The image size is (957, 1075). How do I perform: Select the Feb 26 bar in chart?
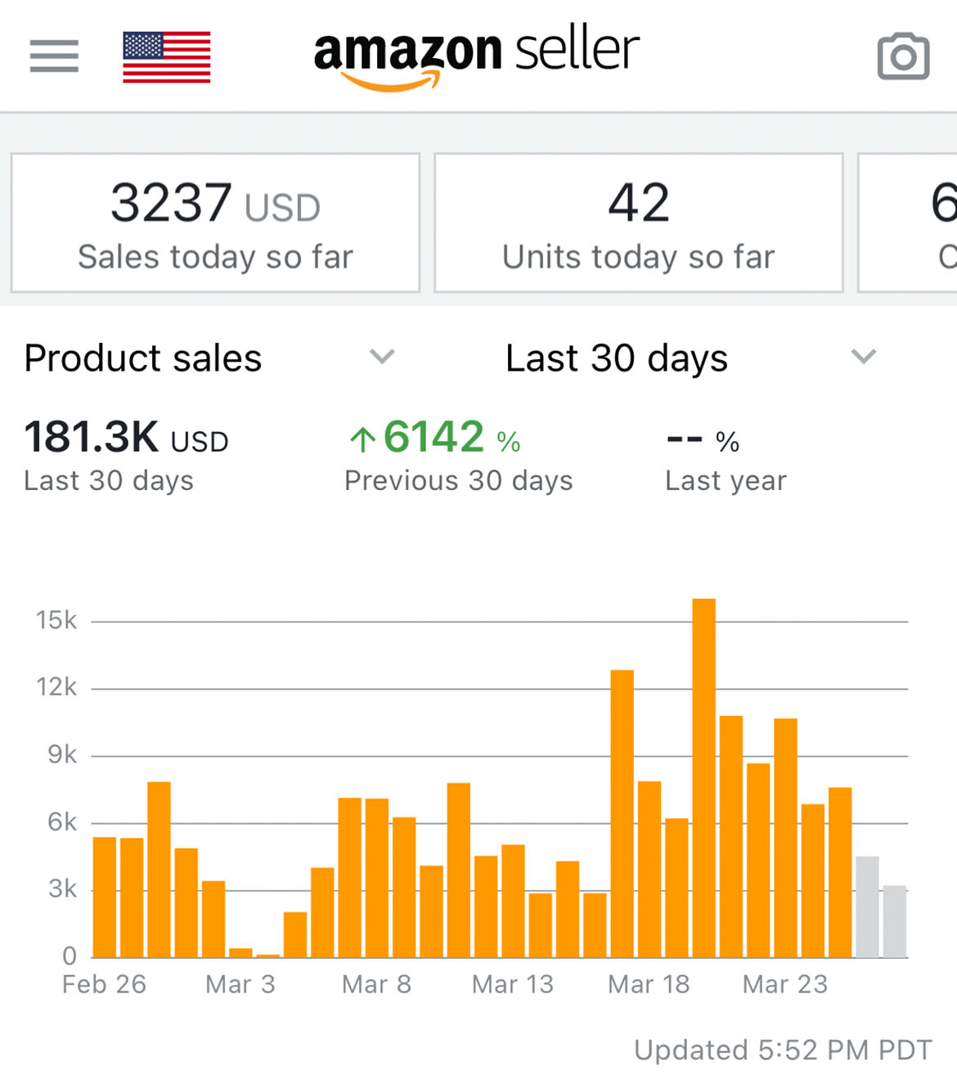click(x=105, y=897)
